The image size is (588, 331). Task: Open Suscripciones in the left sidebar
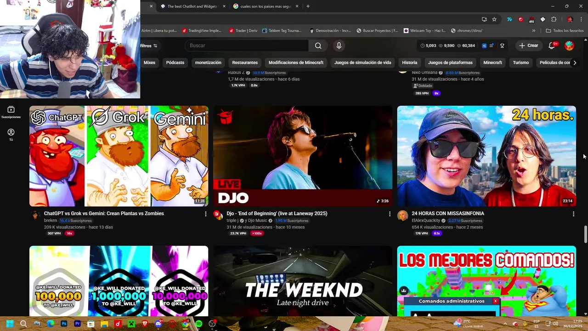click(11, 112)
